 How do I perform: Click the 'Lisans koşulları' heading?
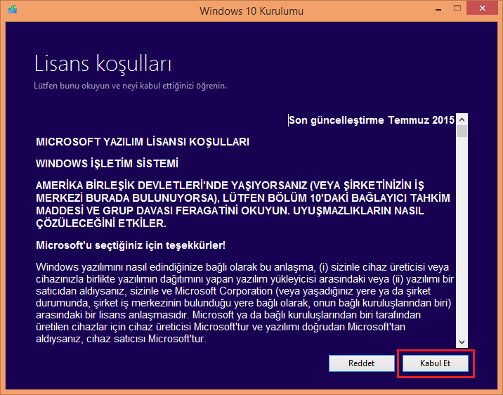(x=103, y=64)
